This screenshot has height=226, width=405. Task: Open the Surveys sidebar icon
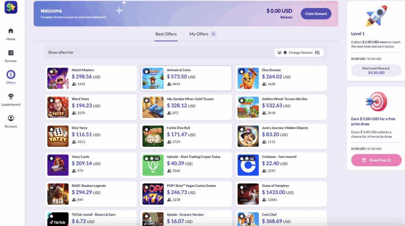click(x=11, y=53)
